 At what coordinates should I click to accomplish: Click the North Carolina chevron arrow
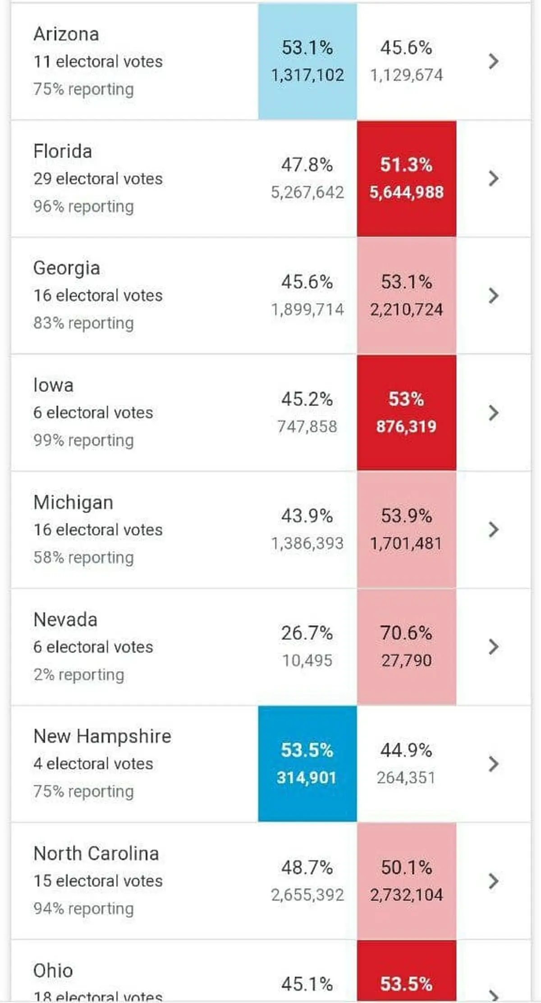(x=494, y=881)
